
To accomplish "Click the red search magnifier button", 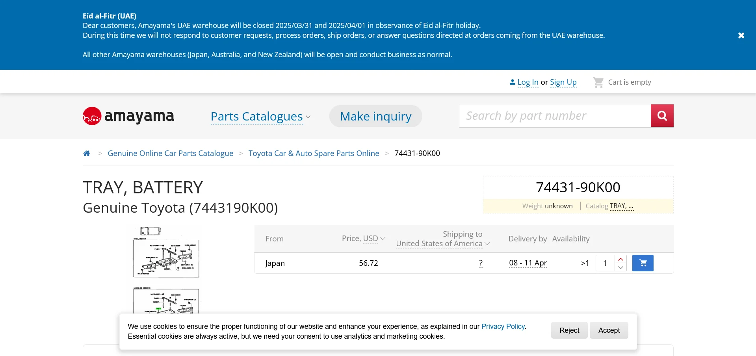I will (x=662, y=116).
